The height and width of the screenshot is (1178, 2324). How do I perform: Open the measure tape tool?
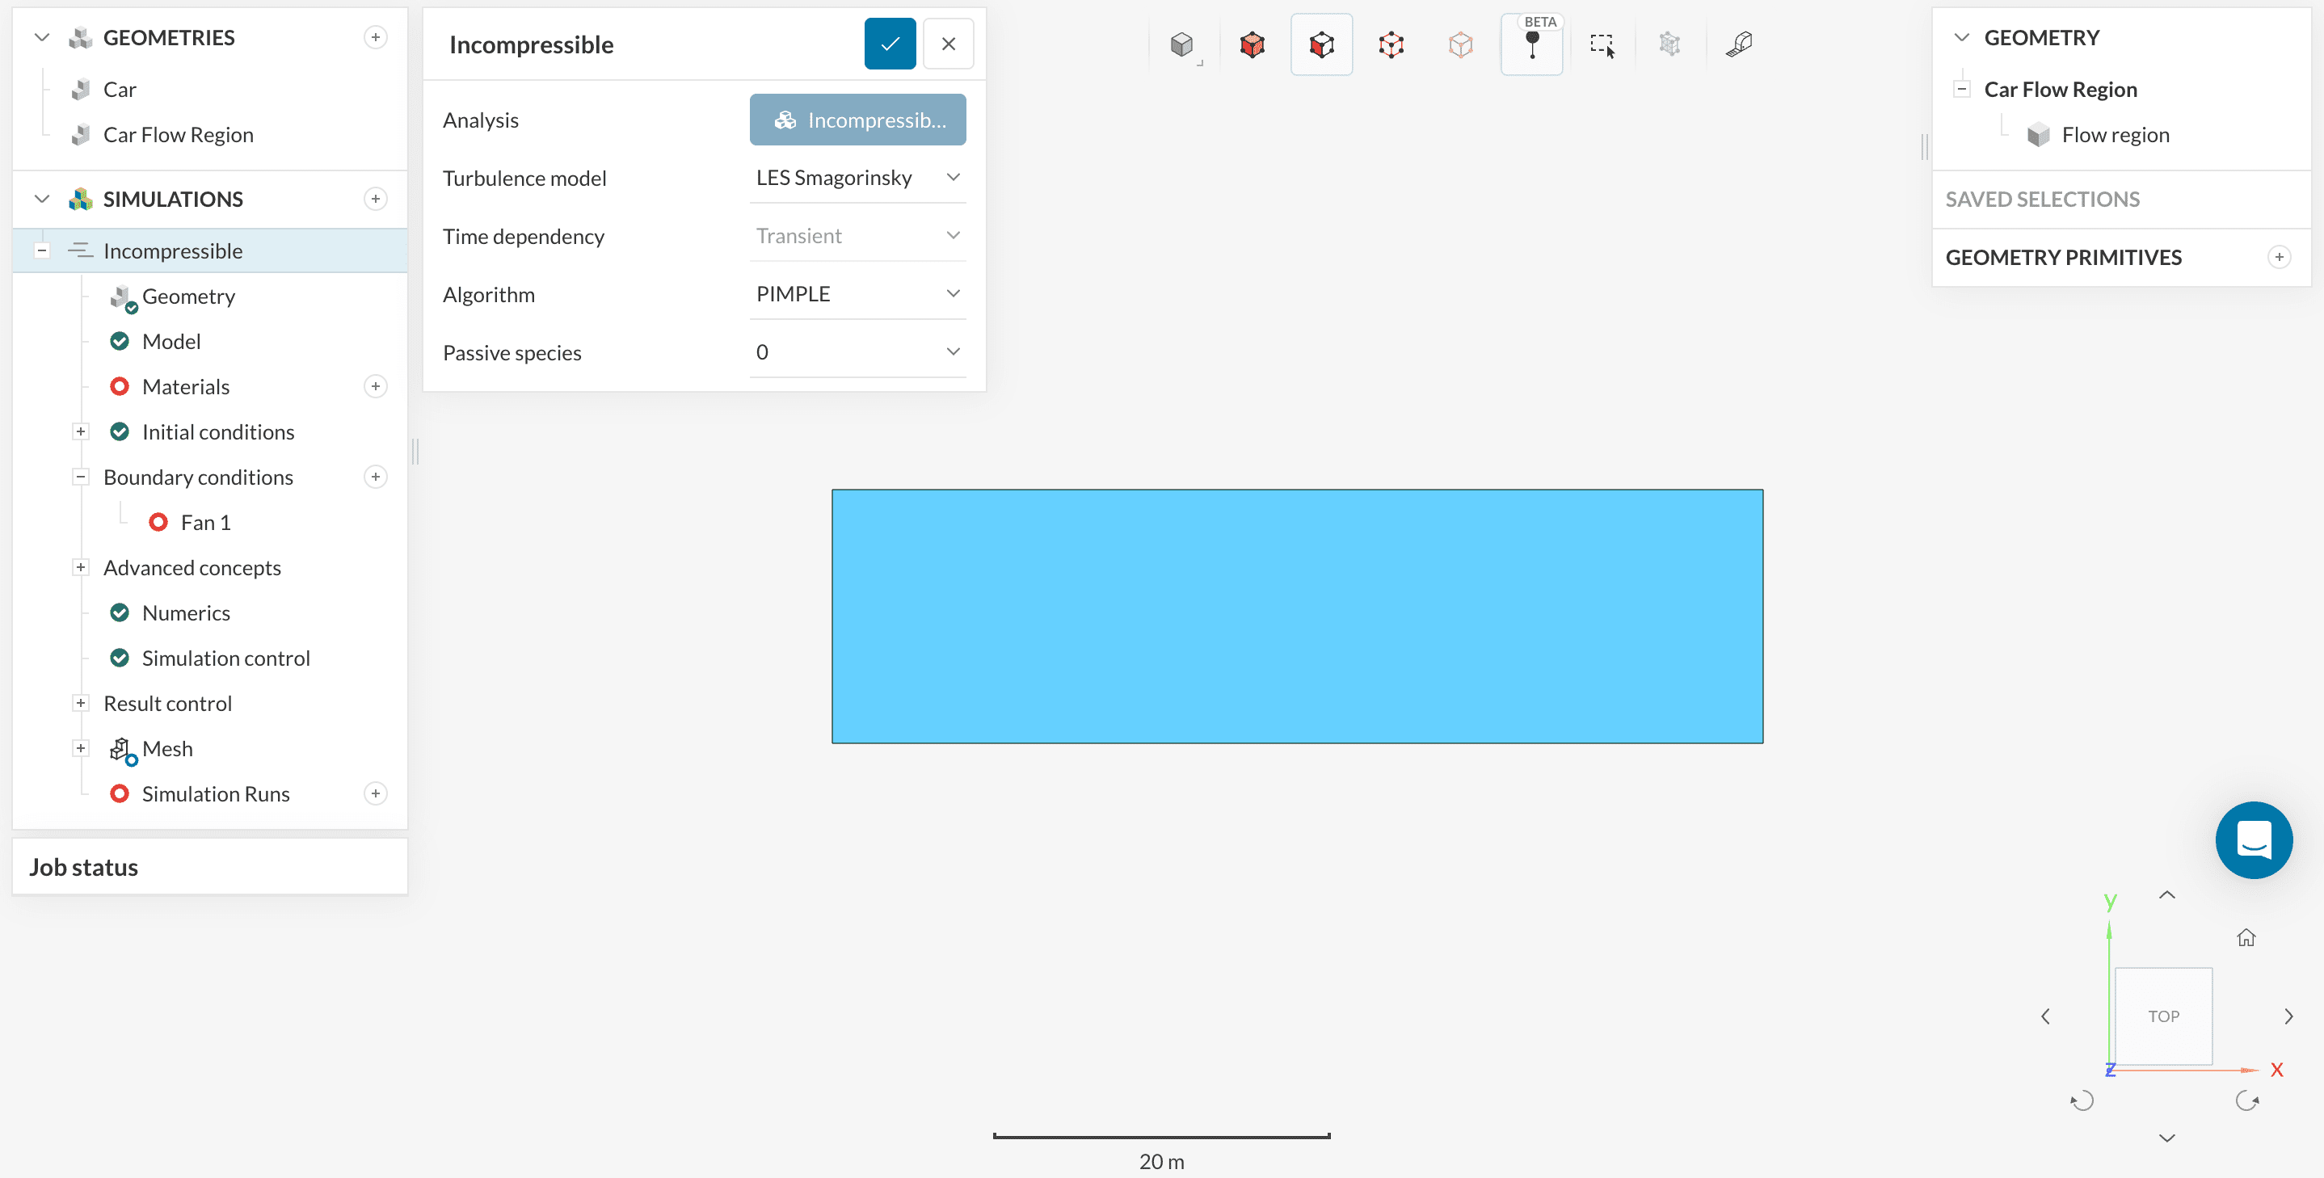pos(1738,44)
